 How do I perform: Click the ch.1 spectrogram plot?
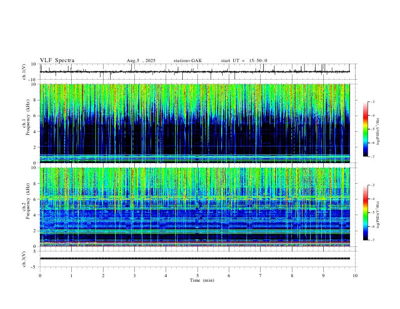(x=194, y=123)
